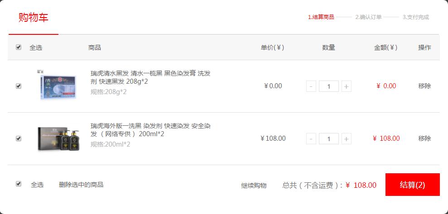This screenshot has height=214, width=448.
Task: Open the black bottle set product thumbnail
Action: pos(58,139)
